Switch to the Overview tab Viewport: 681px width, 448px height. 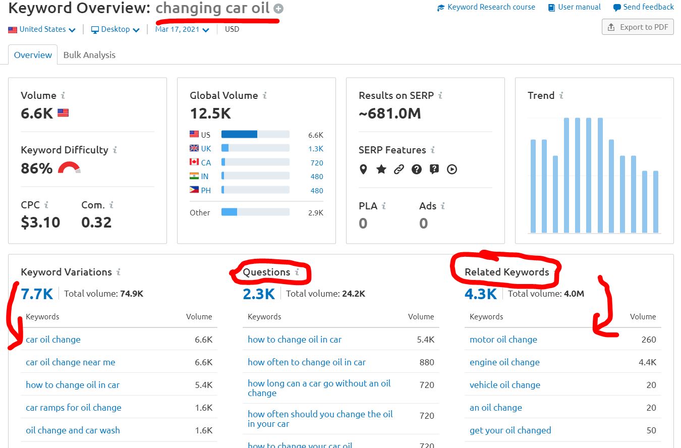33,55
